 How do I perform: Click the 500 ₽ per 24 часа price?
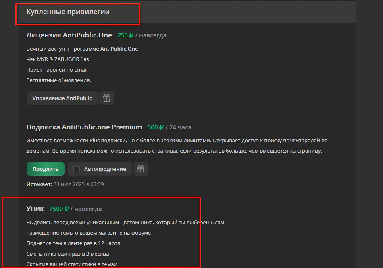tap(169, 127)
